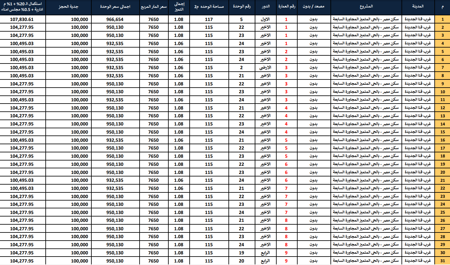The height and width of the screenshot is (265, 450).
Task: Click the 104,277.95 value in row 3
Action: pos(22,35)
